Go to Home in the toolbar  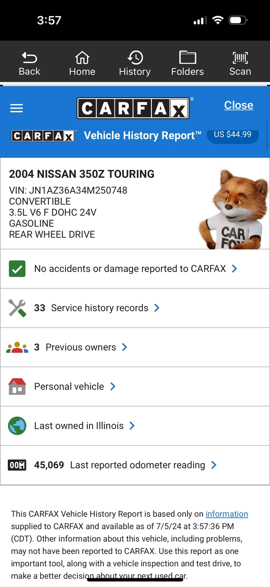[x=82, y=58]
